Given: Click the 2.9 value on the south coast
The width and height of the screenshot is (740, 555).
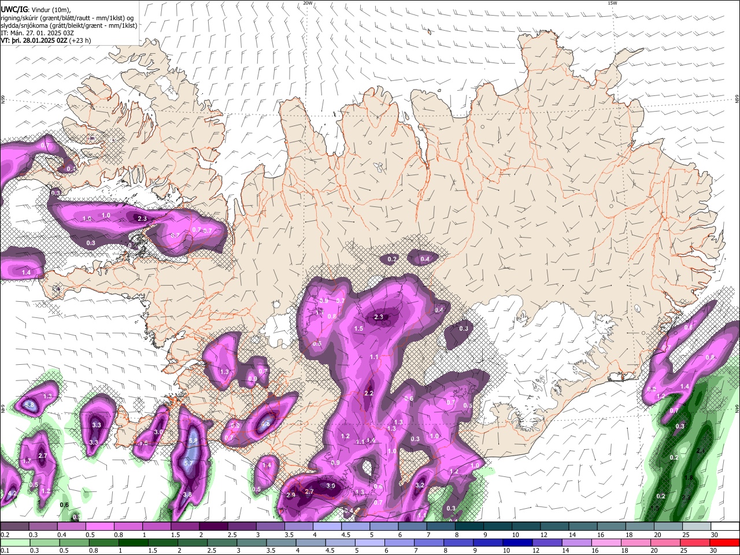Looking at the screenshot, I should tap(291, 495).
